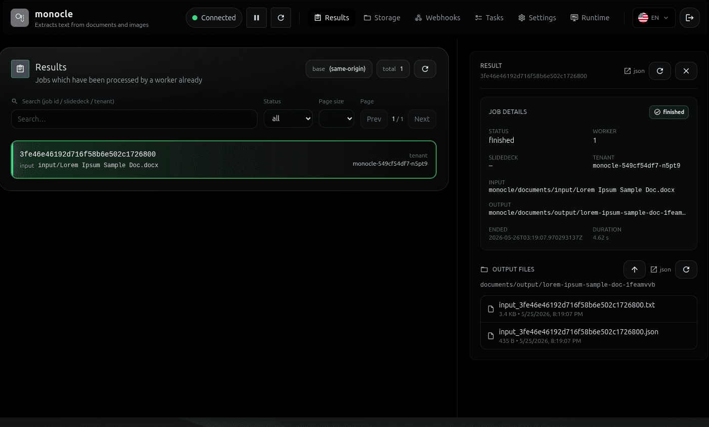Image resolution: width=709 pixels, height=427 pixels.
Task: Click the Results clipboard panel icon
Action: point(20,69)
